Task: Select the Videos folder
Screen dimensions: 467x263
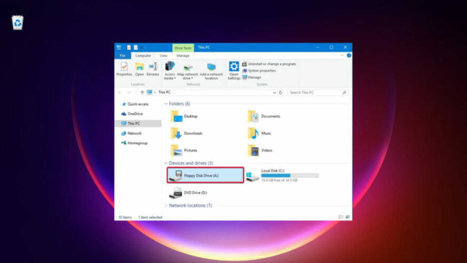Action: pyautogui.click(x=260, y=150)
